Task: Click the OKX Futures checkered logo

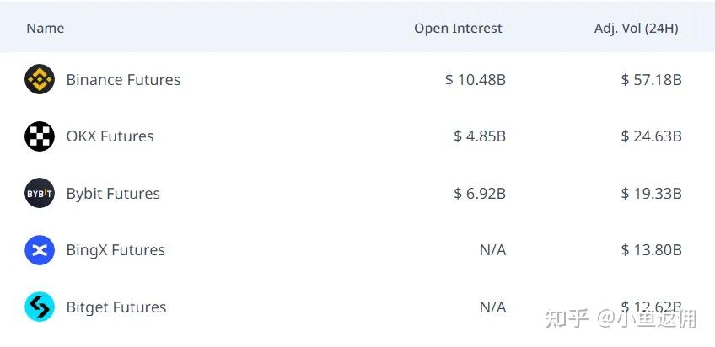Action: (40, 136)
